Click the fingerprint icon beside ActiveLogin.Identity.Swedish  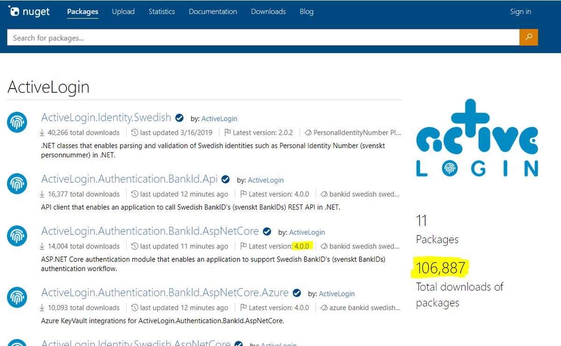click(x=17, y=122)
